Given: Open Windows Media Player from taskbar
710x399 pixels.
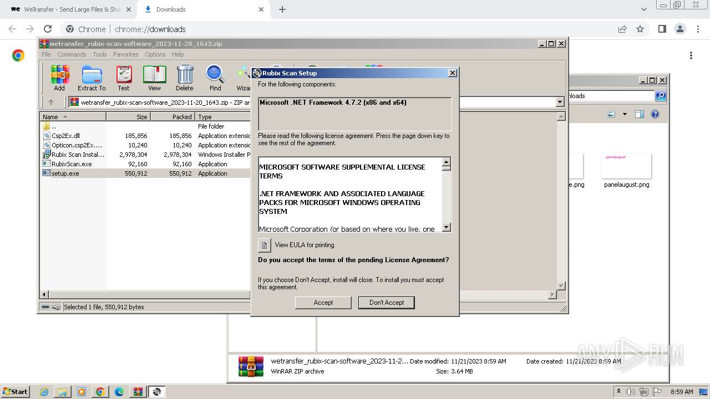Looking at the screenshot, I should point(82,392).
